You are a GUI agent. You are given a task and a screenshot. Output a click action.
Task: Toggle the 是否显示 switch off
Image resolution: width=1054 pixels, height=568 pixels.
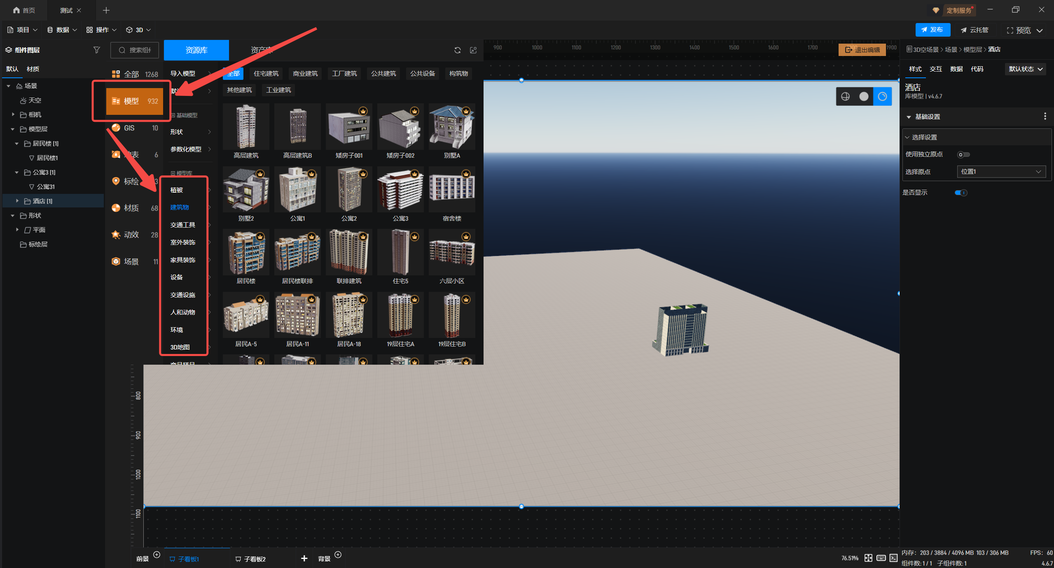point(961,193)
